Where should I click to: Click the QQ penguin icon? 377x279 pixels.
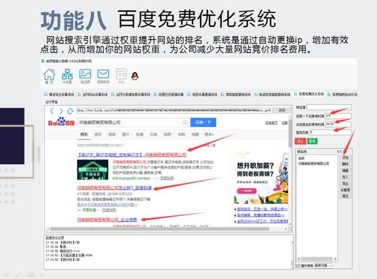135,76
